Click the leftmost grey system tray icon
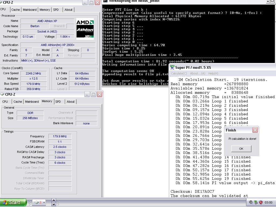Viewport: 276px width, 207px height. pyautogui.click(x=251, y=202)
